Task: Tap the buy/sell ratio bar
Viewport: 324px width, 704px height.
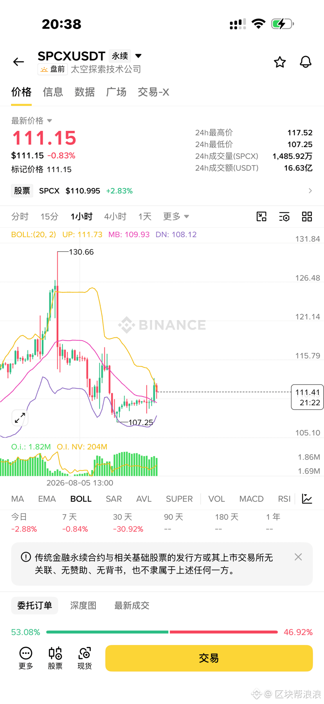Action: pyautogui.click(x=162, y=632)
